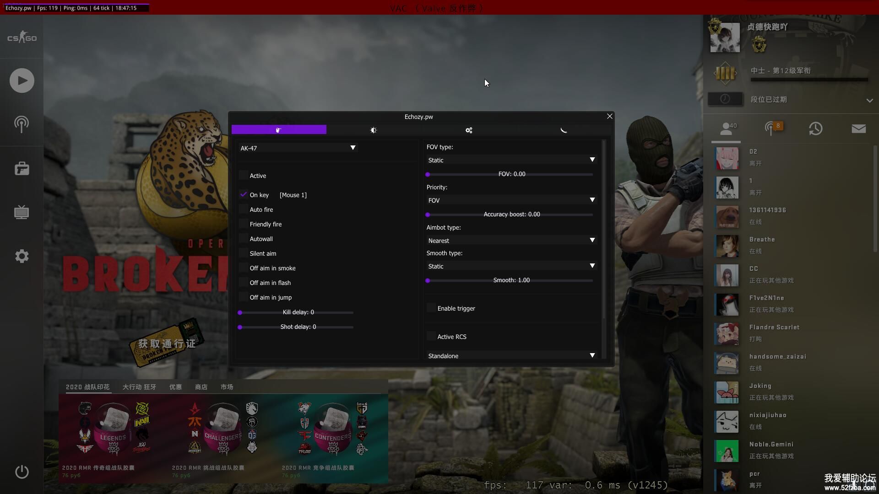Click the expired rank clock icon

point(725,99)
